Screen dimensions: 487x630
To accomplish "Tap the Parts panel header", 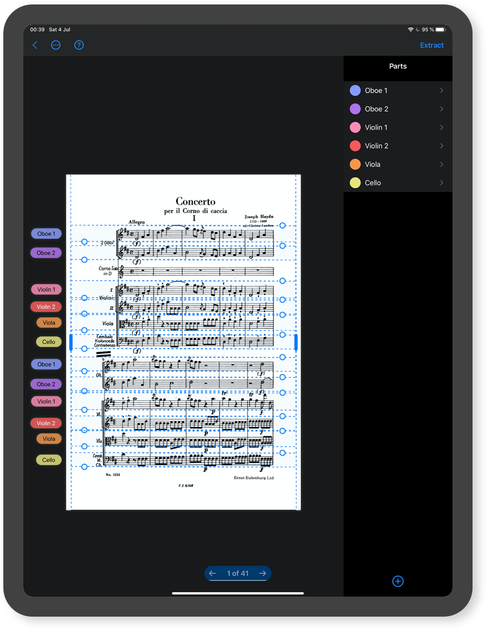I will point(398,66).
